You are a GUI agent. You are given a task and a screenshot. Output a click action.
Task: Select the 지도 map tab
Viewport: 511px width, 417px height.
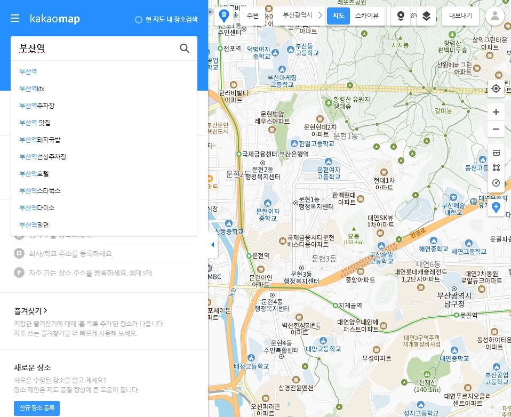click(x=338, y=16)
